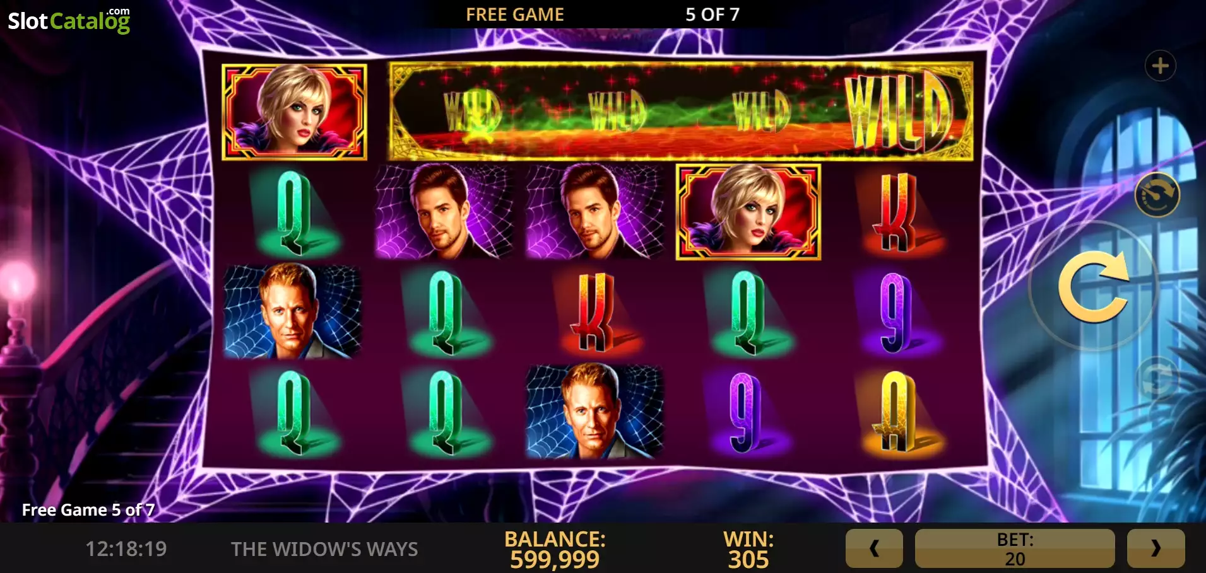Open the plus menu icon at top right
This screenshot has height=573, width=1206.
1160,66
